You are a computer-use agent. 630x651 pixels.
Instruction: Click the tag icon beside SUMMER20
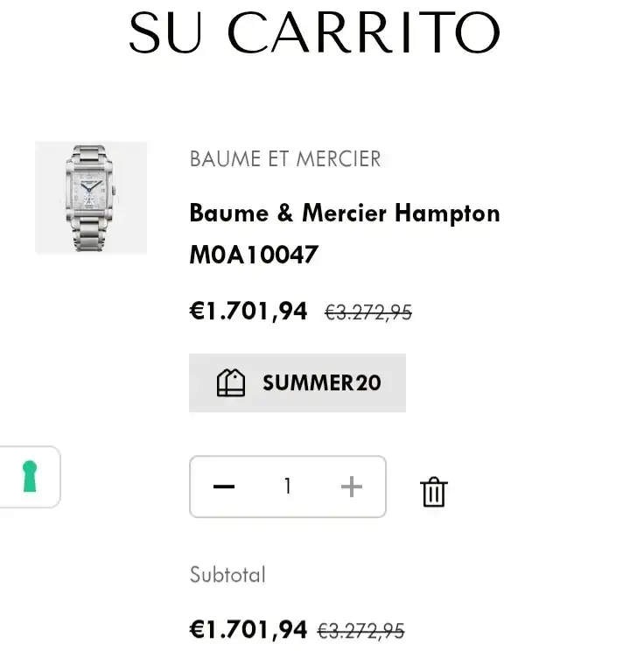pyautogui.click(x=231, y=383)
